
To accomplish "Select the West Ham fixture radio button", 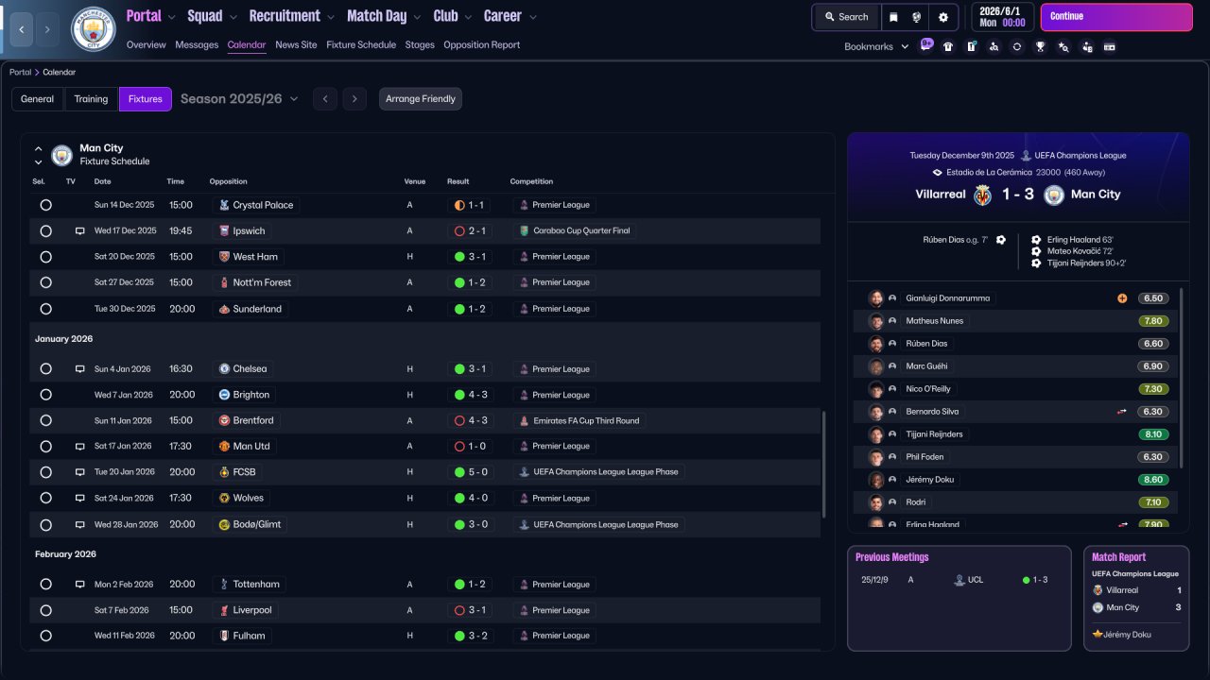I will point(45,257).
